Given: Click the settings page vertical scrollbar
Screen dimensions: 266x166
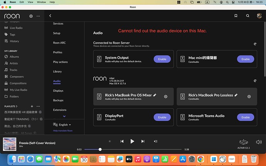Looking at the screenshot, I should point(265,49).
